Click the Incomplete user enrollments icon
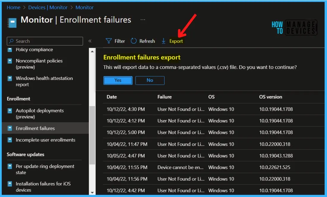Screen dimensions: 327x197 10,140
